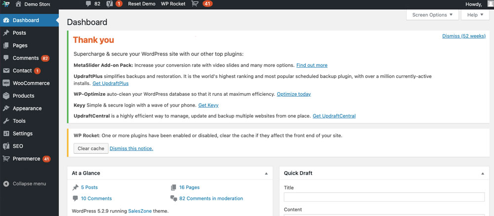Open the Help dropdown tab
The image size is (494, 216).
[475, 15]
